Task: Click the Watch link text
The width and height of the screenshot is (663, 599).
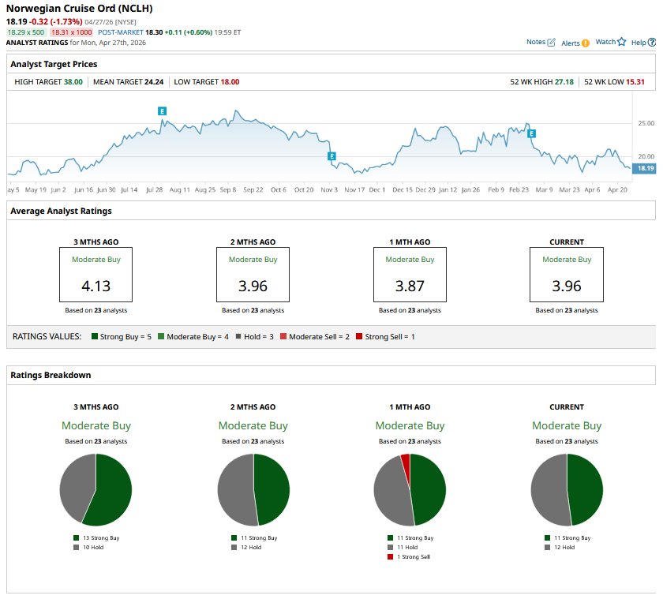Action: pos(605,42)
